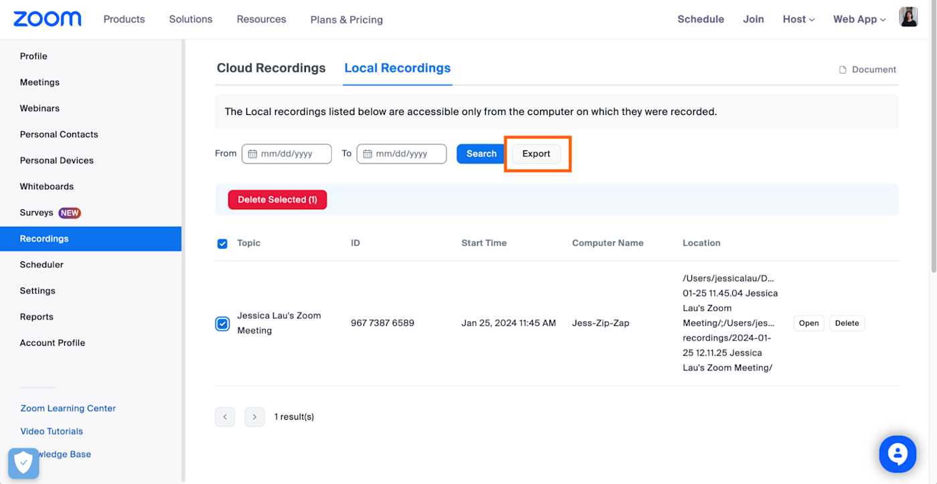This screenshot has height=484, width=937.
Task: Toggle the select-all checkbox beside Topic
Action: click(222, 244)
